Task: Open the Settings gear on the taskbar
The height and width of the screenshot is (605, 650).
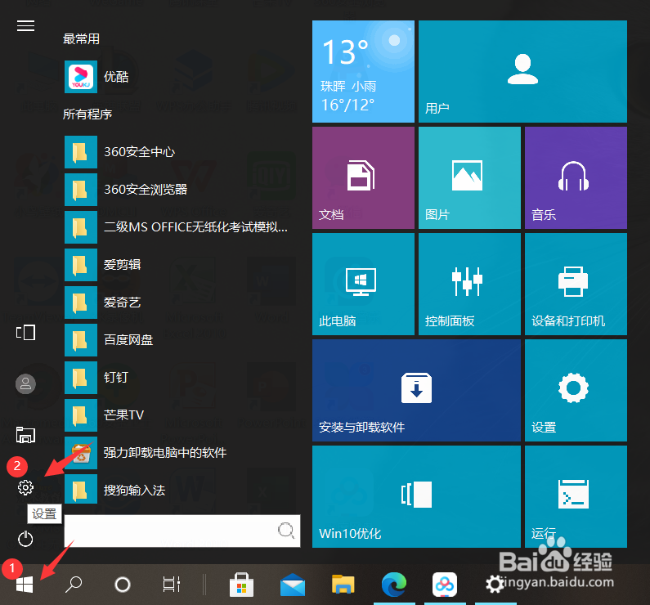Action: (495, 585)
